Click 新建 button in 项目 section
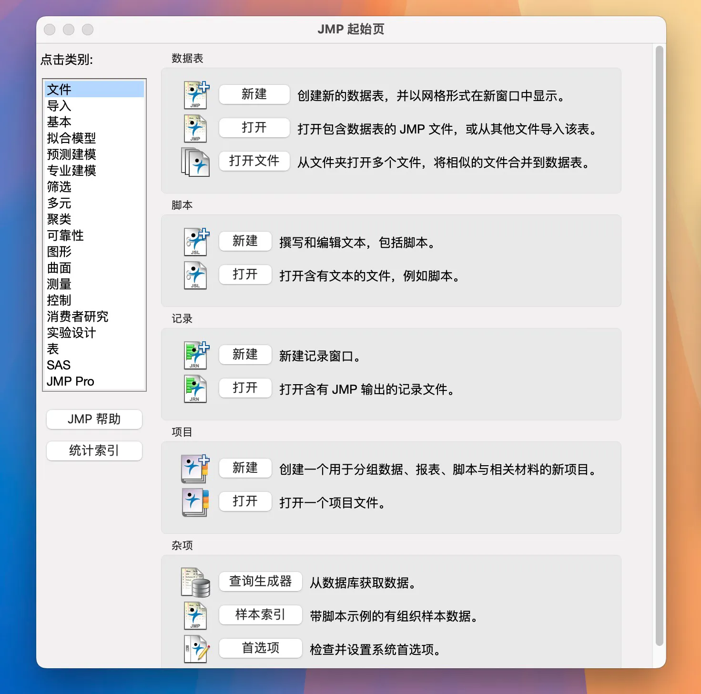 [x=245, y=468]
